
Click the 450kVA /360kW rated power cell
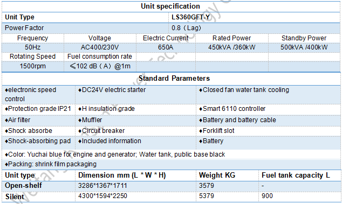(231, 47)
